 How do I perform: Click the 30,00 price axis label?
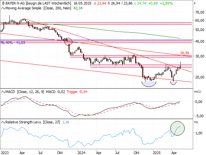[200, 56]
